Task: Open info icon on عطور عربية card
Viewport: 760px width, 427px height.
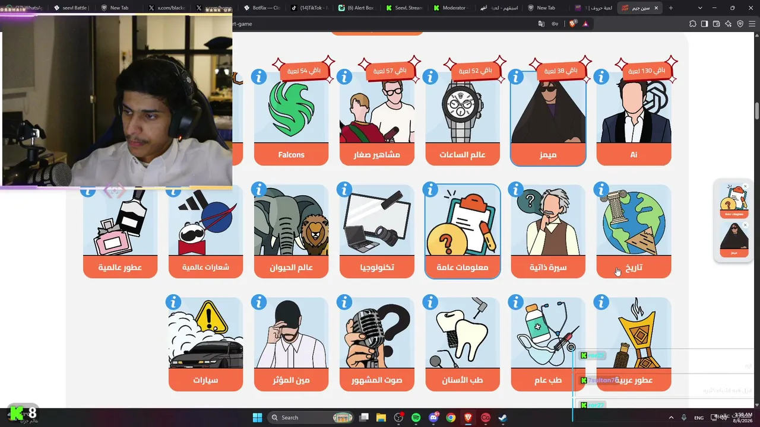Action: [x=601, y=302]
